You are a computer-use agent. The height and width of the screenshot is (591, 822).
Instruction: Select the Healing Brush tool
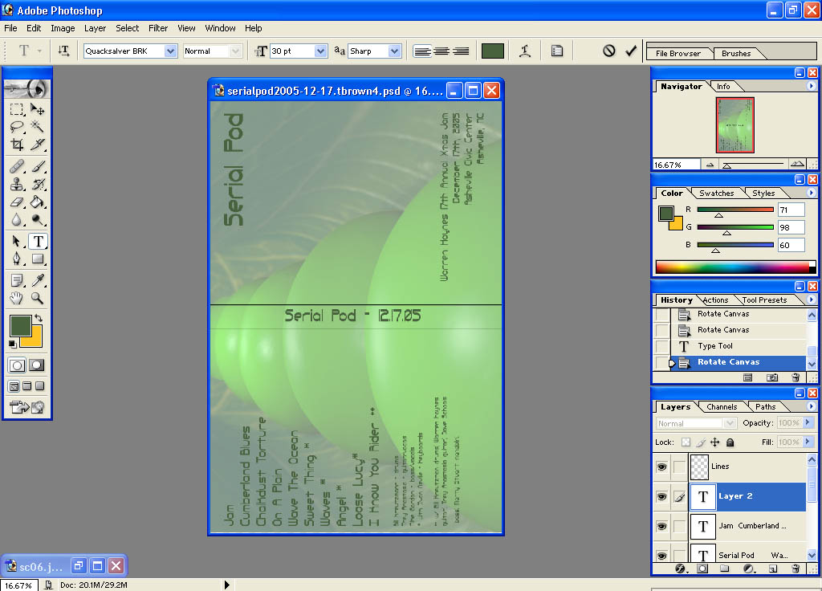17,166
